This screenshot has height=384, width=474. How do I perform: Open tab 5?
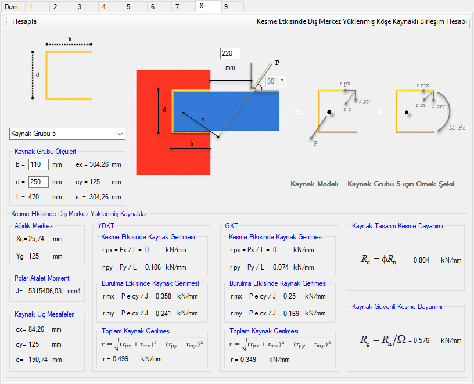click(x=135, y=6)
